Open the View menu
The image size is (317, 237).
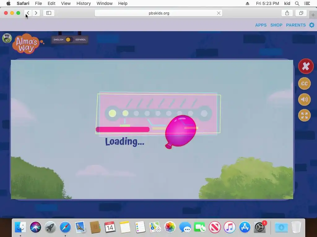point(66,3)
